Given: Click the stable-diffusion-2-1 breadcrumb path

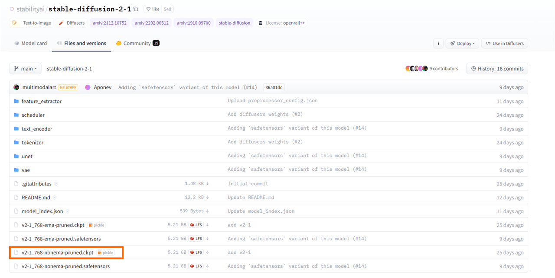Looking at the screenshot, I should coord(69,69).
